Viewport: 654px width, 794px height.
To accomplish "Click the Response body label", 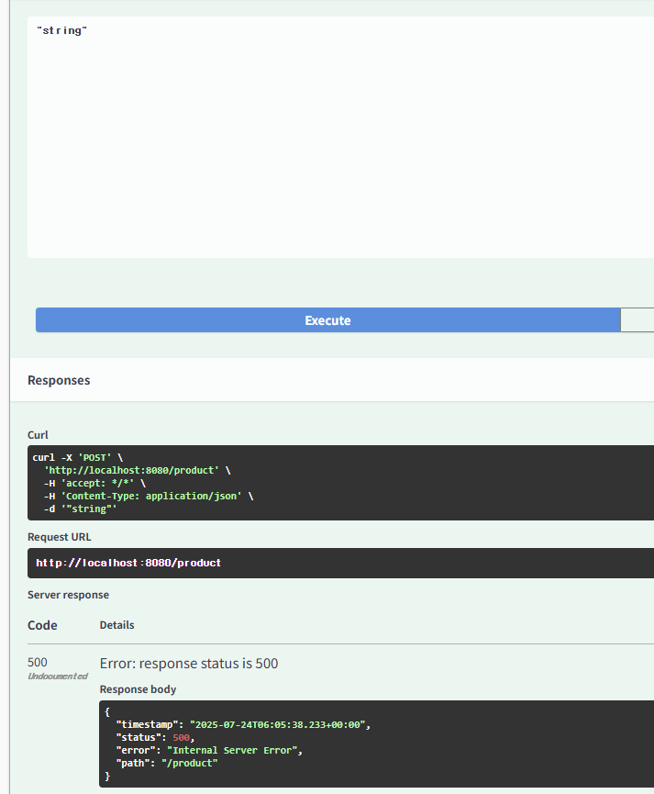I will pyautogui.click(x=138, y=689).
